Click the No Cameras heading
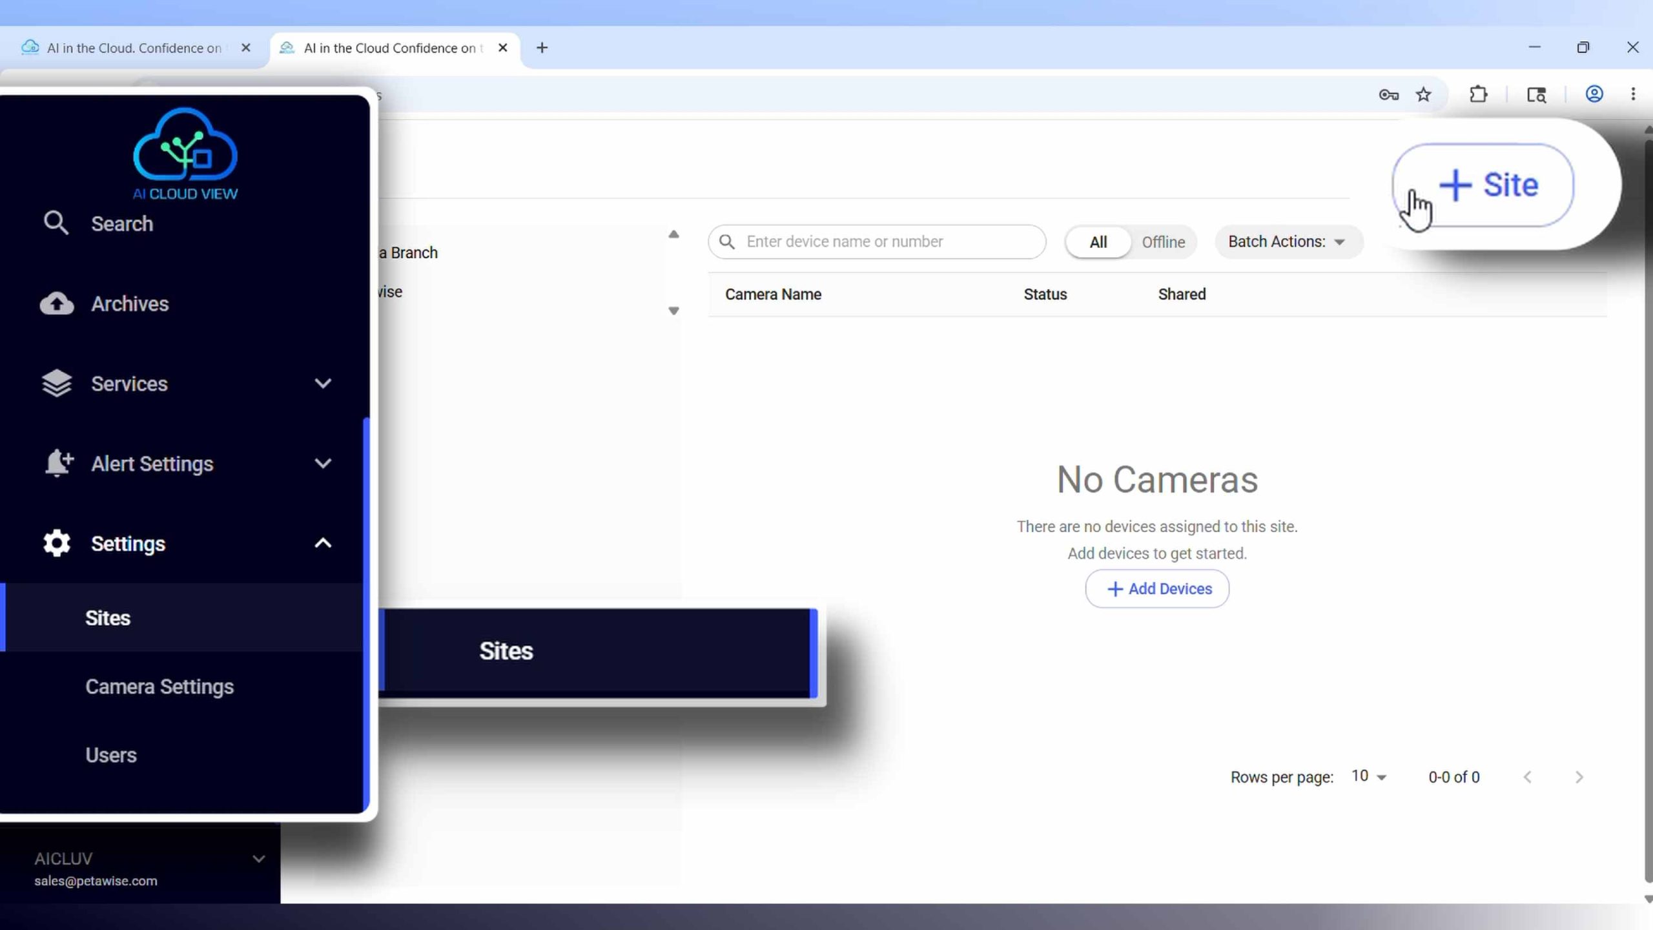Screen dimensions: 1653x930 (x=1157, y=479)
